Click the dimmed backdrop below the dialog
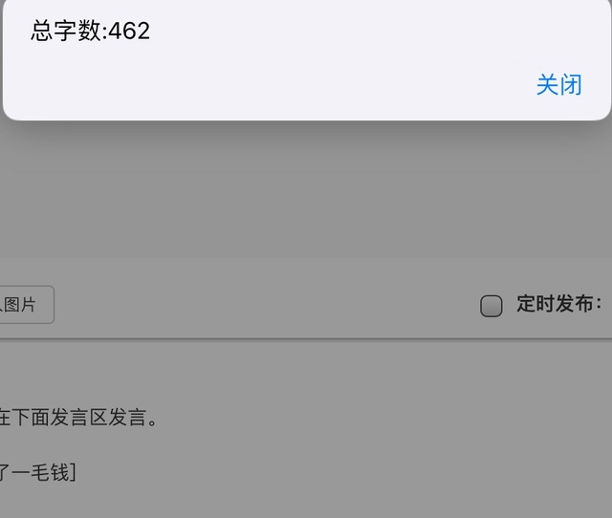This screenshot has width=612, height=518. tap(306, 187)
